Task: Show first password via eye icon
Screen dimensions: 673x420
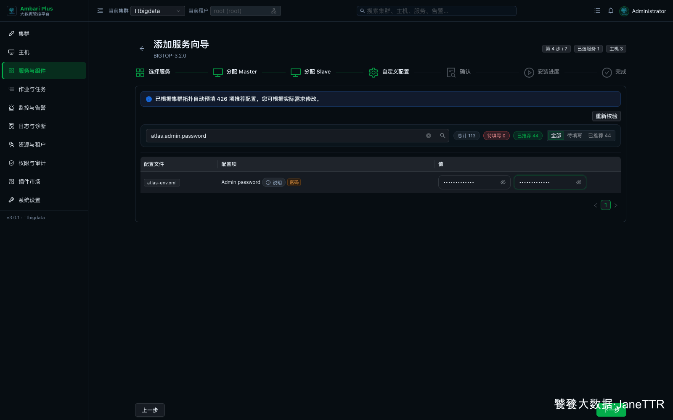Action: 503,182
